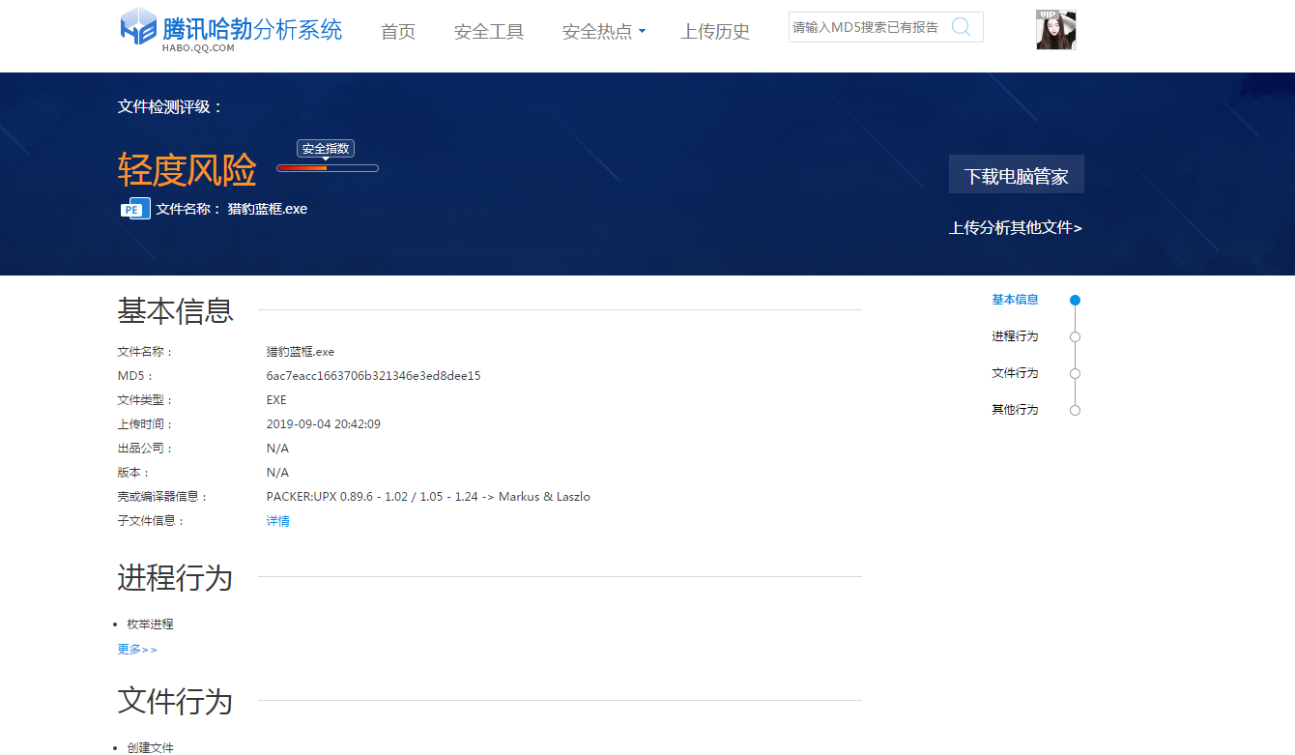Jump to 基本信息 in side navigation
The image size is (1295, 755).
coord(1015,300)
